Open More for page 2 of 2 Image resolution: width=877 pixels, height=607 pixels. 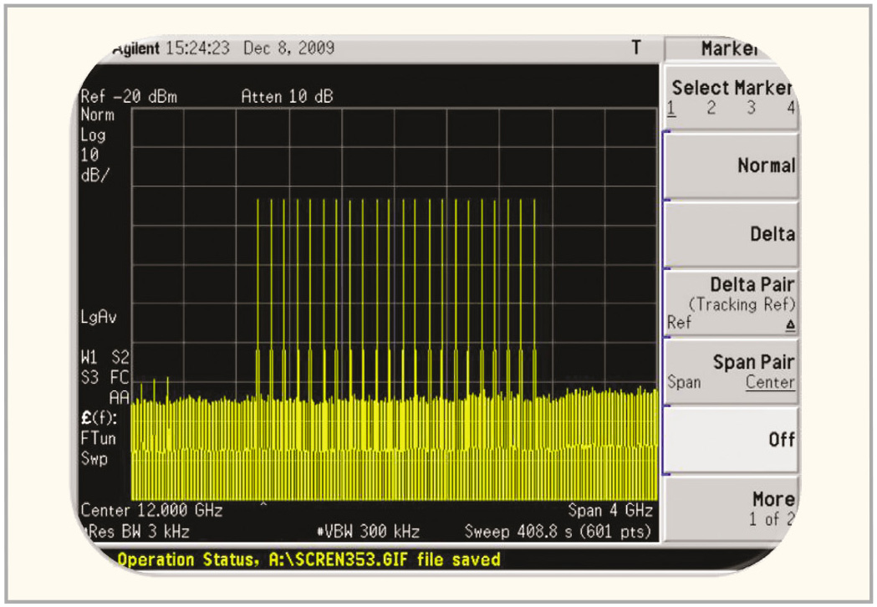(732, 508)
